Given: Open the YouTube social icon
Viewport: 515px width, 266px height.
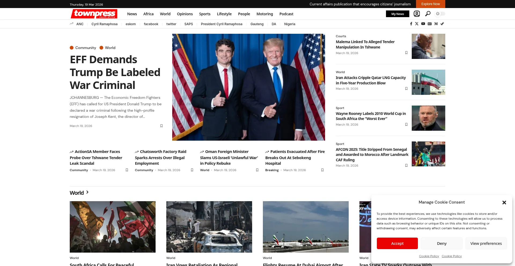Looking at the screenshot, I should 423,24.
